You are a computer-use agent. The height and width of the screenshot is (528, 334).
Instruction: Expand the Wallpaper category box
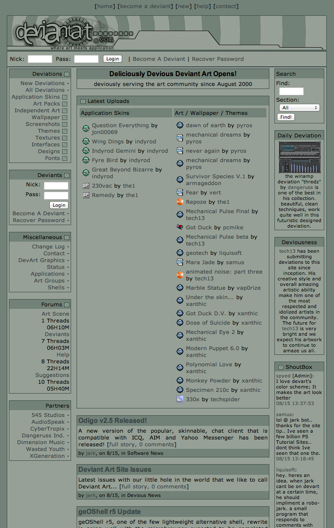tap(65, 117)
